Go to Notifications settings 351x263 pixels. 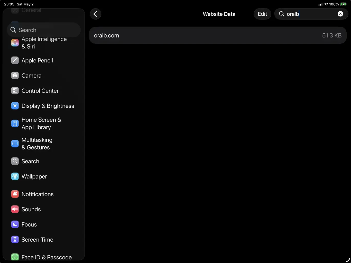click(x=44, y=194)
